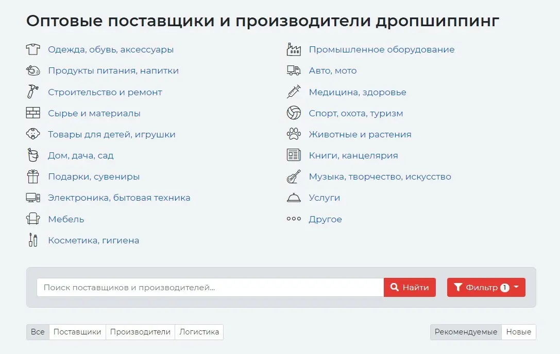The width and height of the screenshot is (560, 354).
Task: Focus the supplier search input field
Action: click(210, 287)
